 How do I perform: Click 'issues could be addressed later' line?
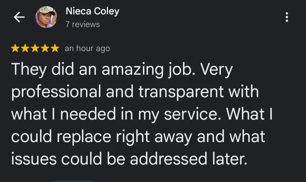coord(129,158)
